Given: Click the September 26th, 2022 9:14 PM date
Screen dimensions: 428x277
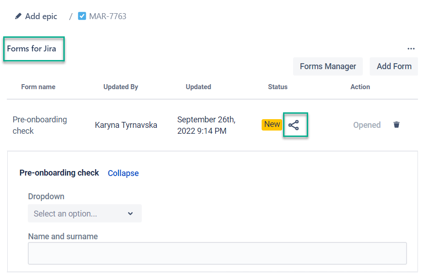Looking at the screenshot, I should 206,125.
